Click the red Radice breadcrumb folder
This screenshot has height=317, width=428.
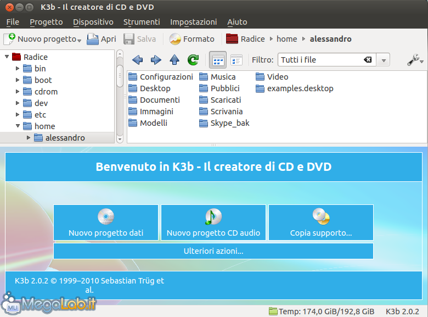[232, 39]
